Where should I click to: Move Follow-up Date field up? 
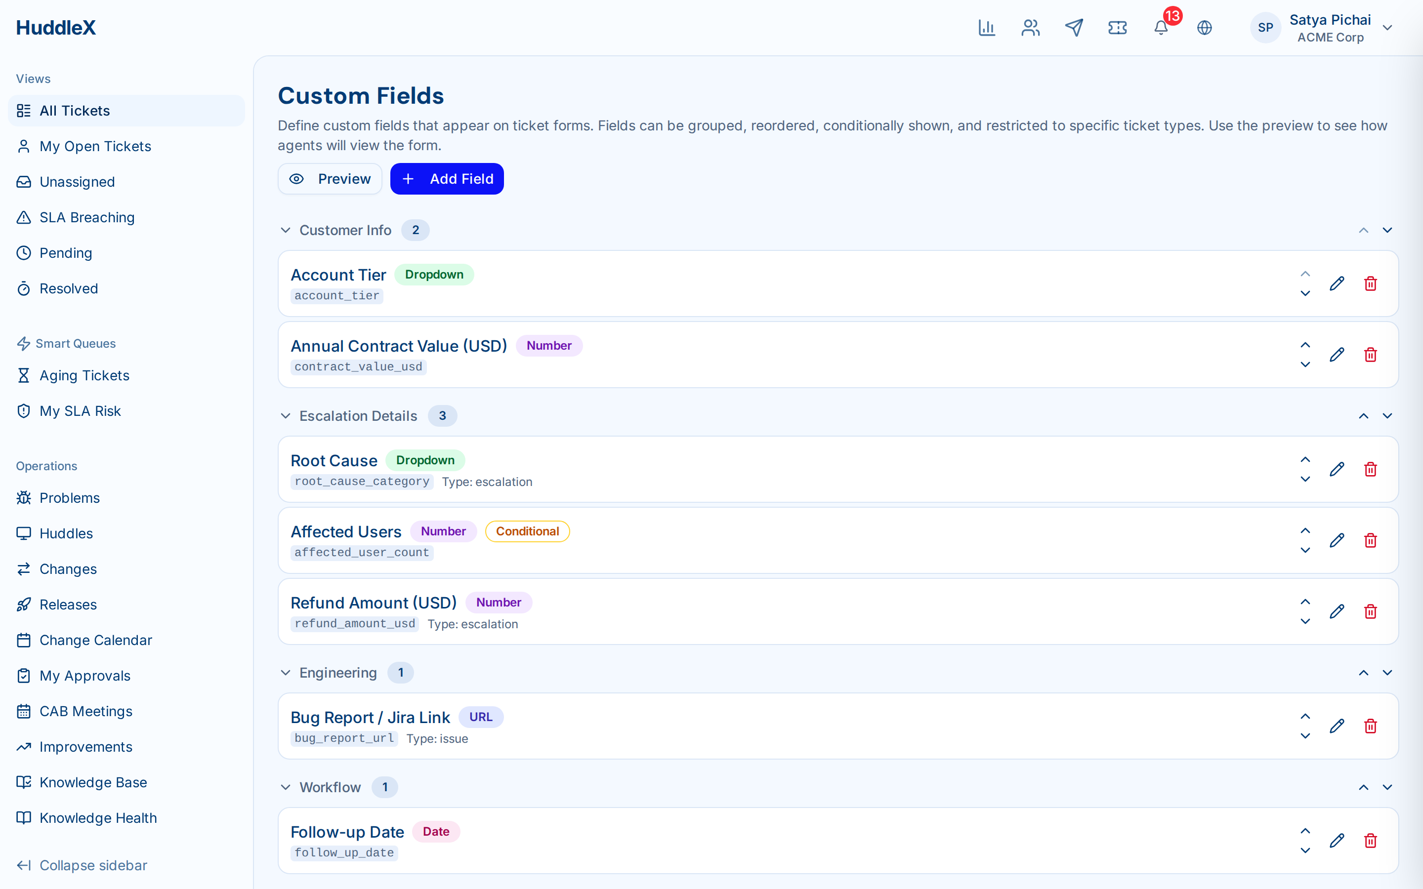1305,831
